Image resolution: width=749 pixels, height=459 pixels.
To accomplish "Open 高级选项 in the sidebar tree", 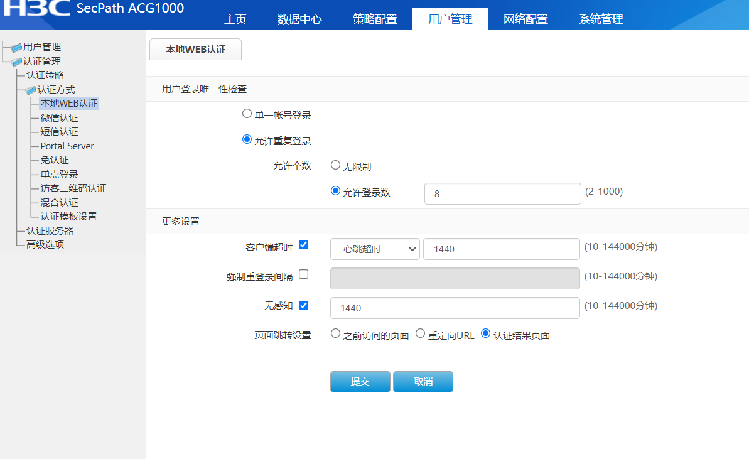I will pos(45,244).
